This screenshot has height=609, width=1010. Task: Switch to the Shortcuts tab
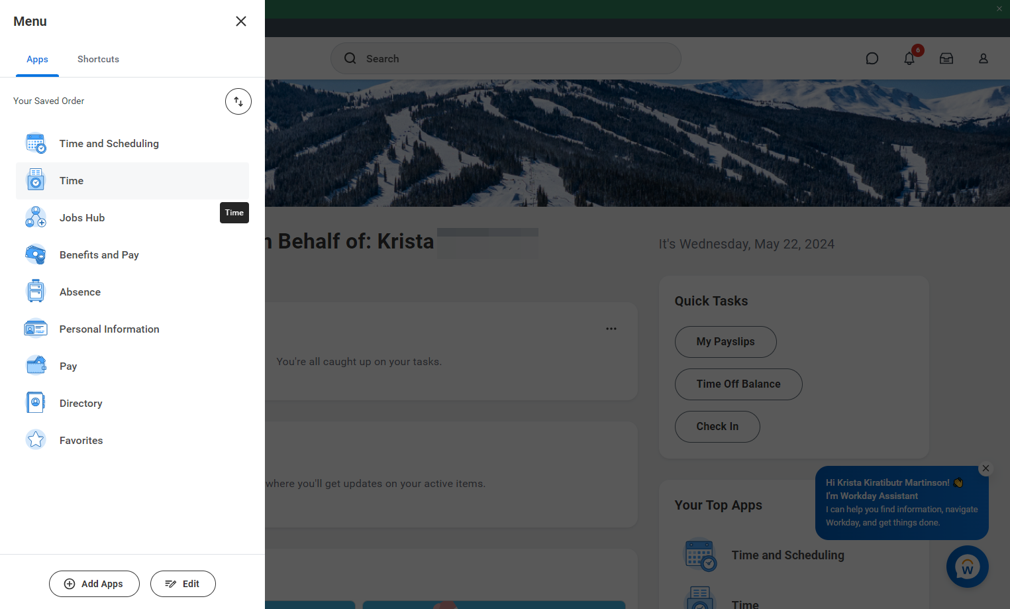(x=98, y=60)
